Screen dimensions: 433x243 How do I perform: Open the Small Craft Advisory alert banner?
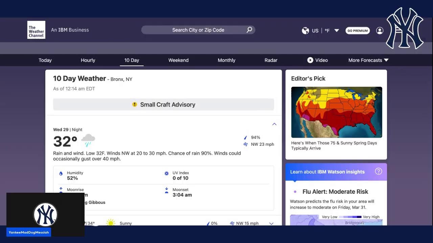click(163, 105)
